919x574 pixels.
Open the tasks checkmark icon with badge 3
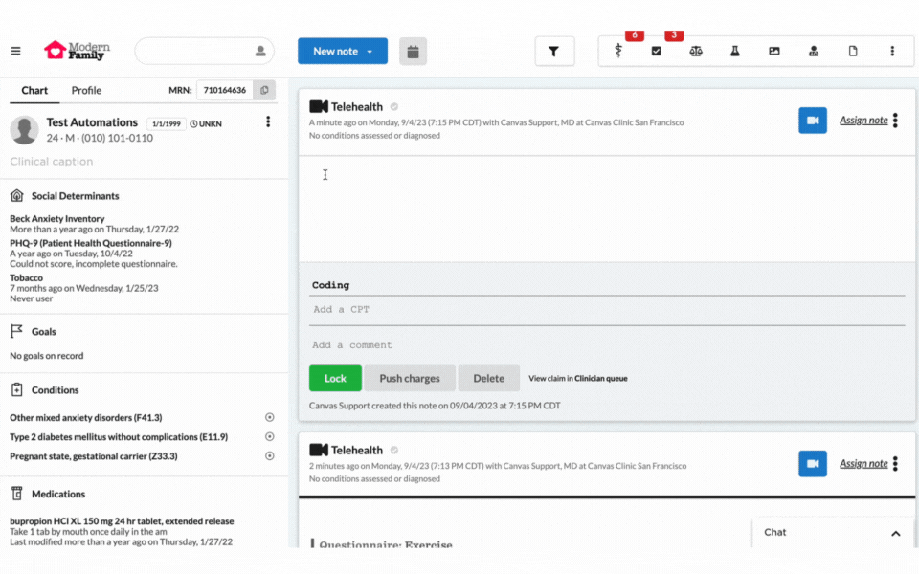[x=657, y=52]
